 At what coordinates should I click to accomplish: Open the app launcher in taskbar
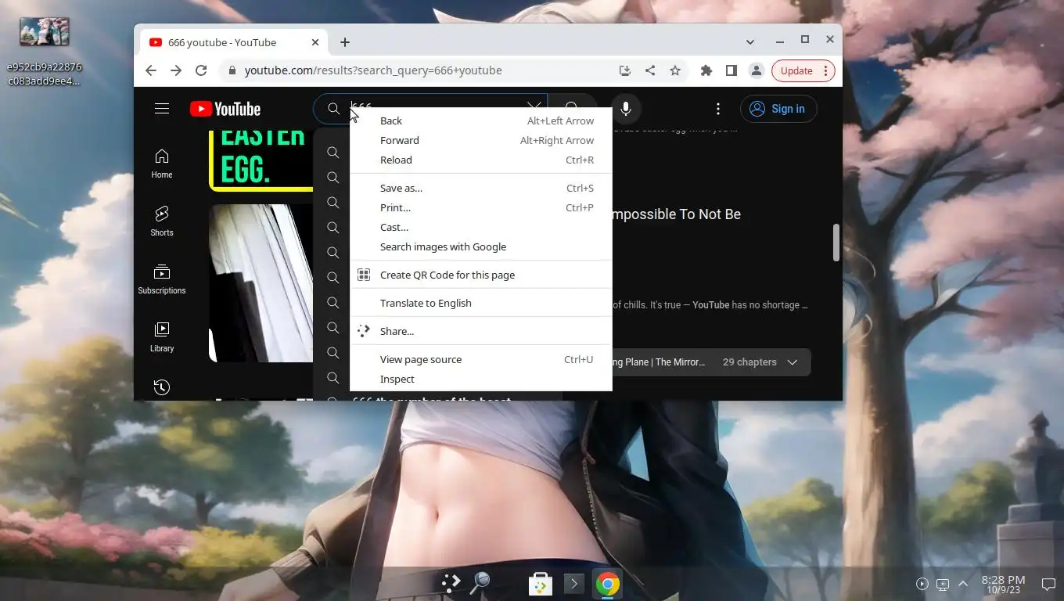click(x=451, y=583)
